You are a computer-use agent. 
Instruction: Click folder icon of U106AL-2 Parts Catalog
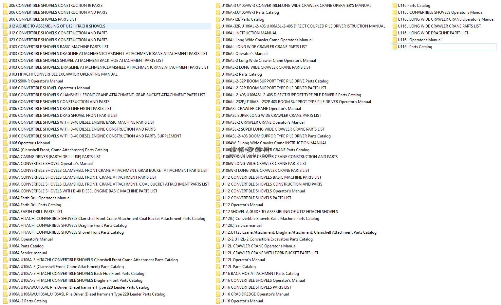point(218,74)
